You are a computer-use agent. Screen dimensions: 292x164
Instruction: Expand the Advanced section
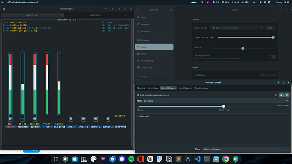click(143, 116)
